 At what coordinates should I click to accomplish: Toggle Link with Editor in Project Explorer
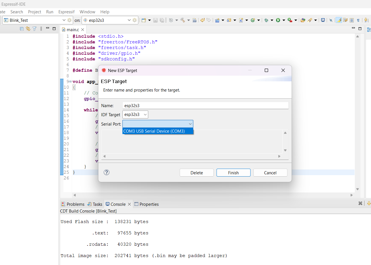pos(28,29)
